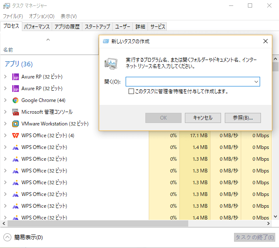Click the horizontal scrollbar left arrow
Image resolution: width=279 pixels, height=248 pixels.
pos(4,224)
